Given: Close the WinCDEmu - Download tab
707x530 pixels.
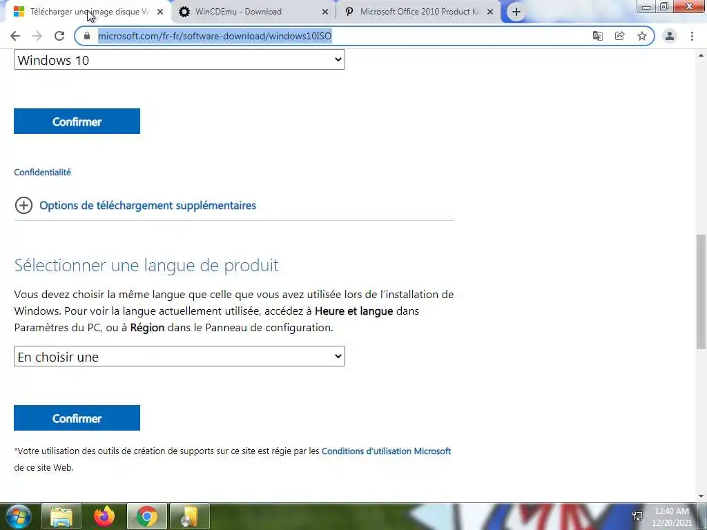Looking at the screenshot, I should click(325, 12).
